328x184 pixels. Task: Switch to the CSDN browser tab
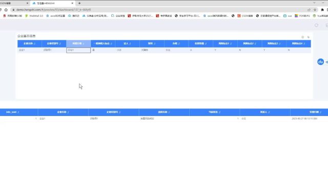[x=12, y=3]
